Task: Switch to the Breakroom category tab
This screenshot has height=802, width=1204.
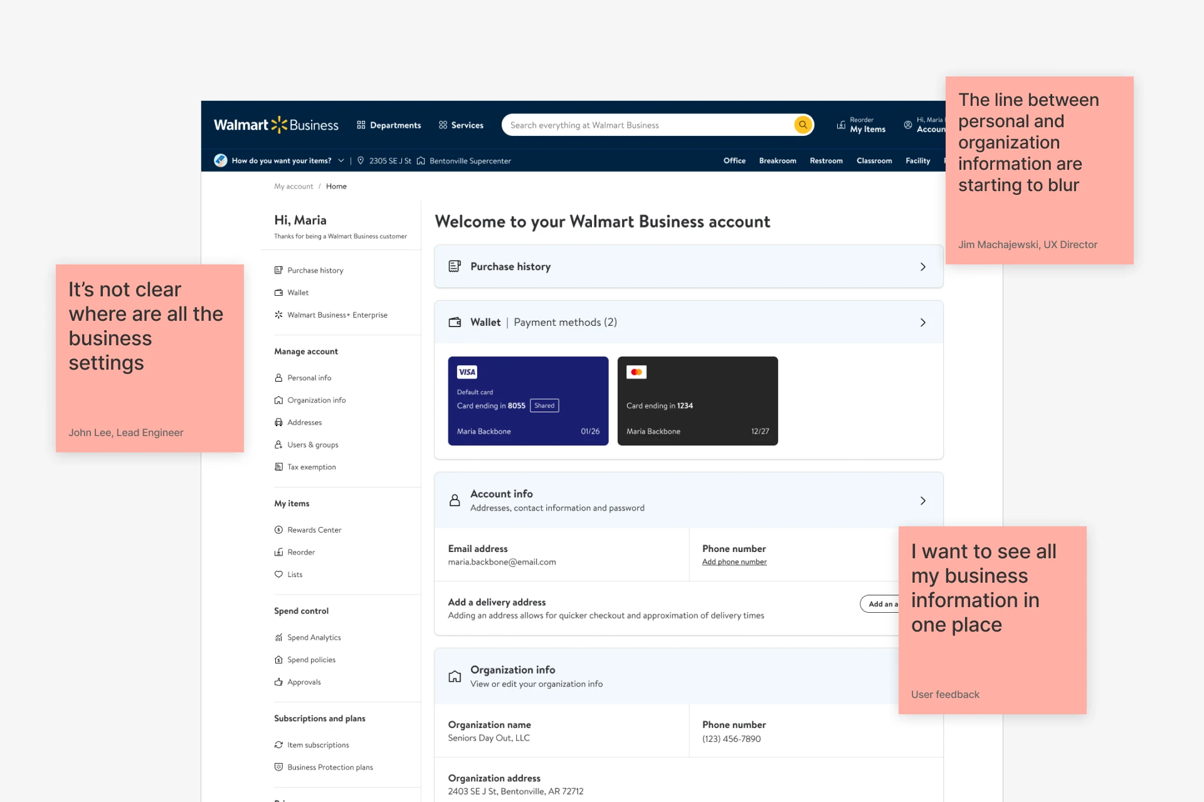Action: click(x=778, y=160)
